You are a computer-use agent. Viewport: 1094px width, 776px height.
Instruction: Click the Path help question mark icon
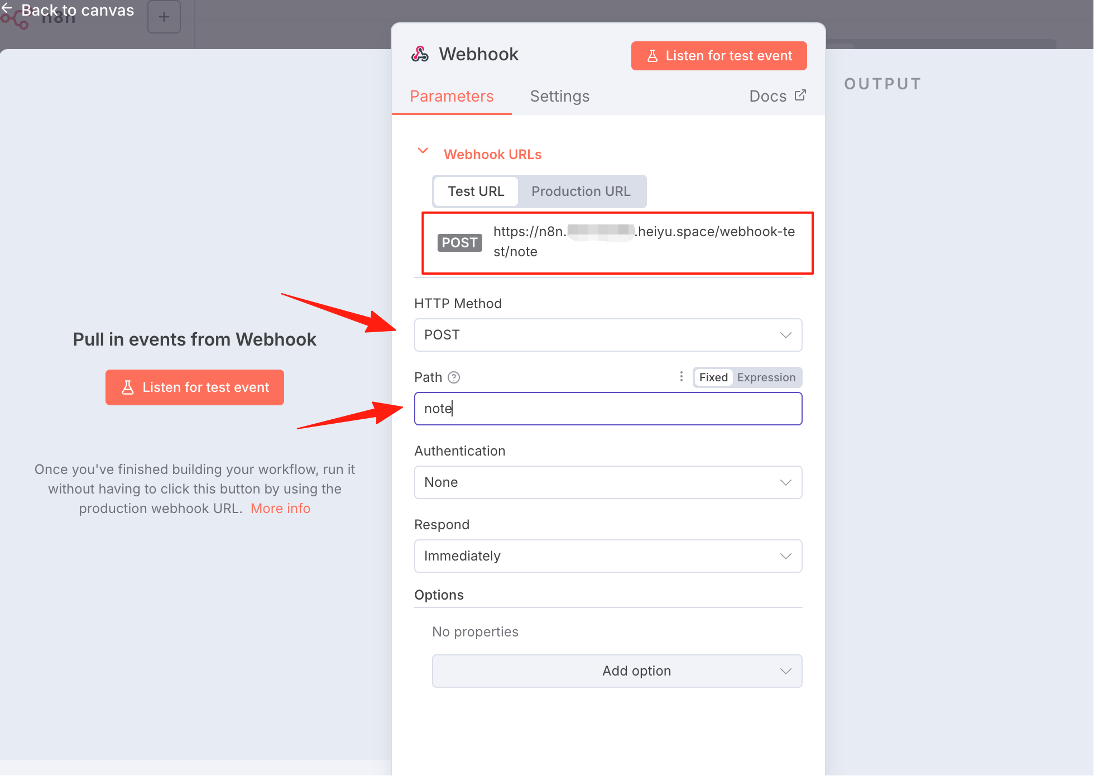click(454, 377)
